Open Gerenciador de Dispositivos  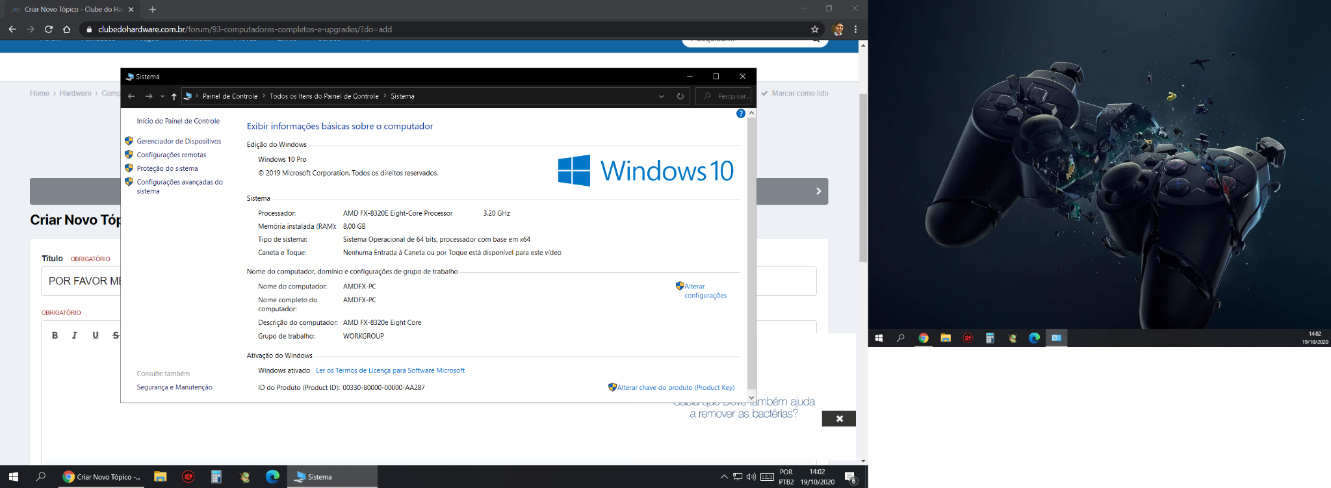(179, 141)
